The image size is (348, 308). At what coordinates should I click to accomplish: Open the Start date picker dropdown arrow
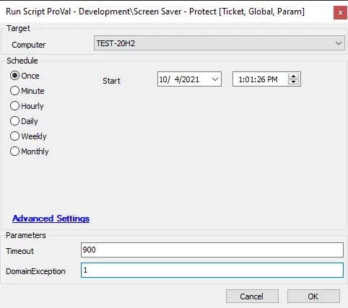pos(215,79)
